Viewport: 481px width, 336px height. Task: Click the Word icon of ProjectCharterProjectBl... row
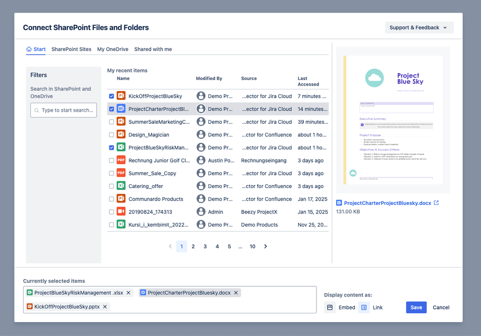(121, 109)
